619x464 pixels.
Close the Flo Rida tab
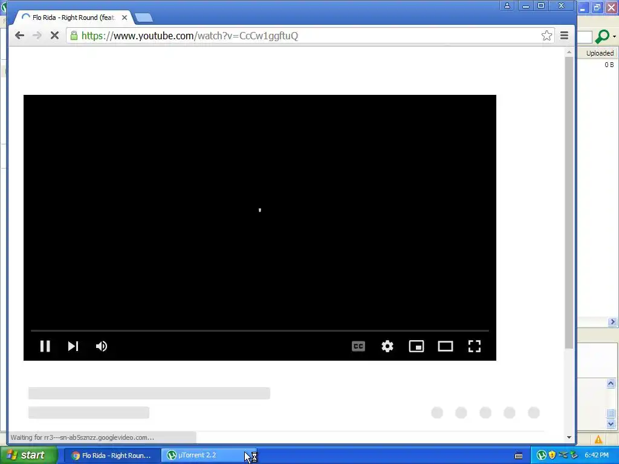[x=125, y=18]
